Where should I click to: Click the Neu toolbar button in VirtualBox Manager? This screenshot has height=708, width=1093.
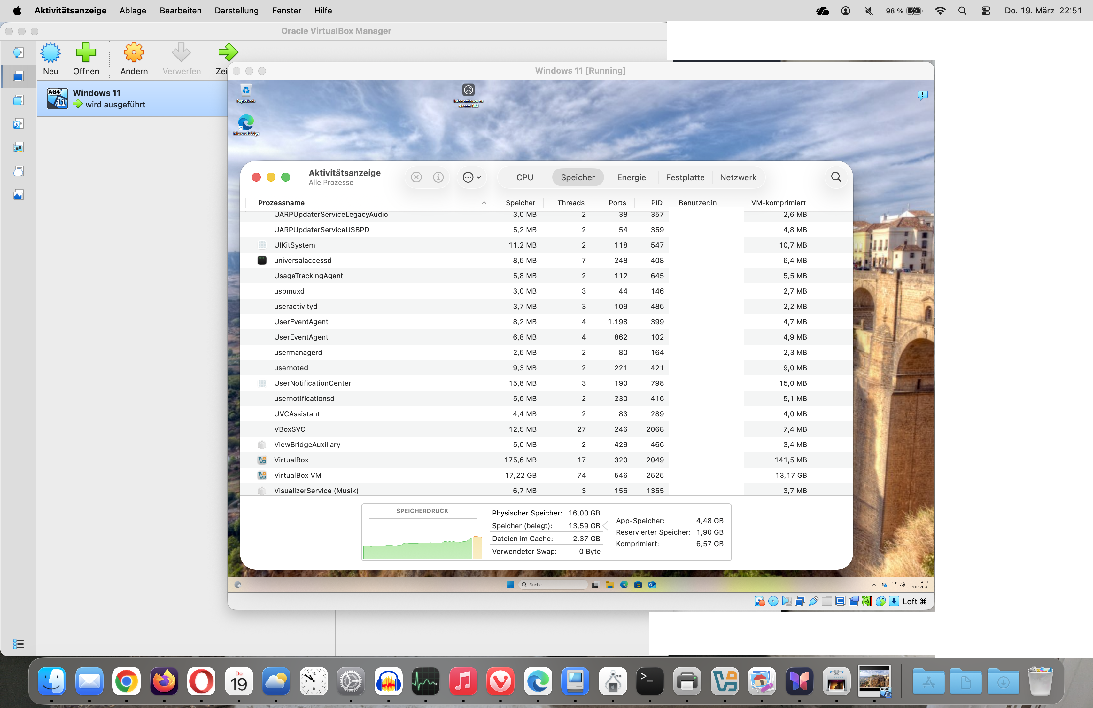pyautogui.click(x=50, y=59)
